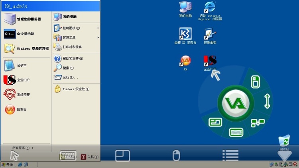This screenshot has width=299, height=168.
Task: Expand 管理工具 submenu arrow
Action: pos(98,37)
